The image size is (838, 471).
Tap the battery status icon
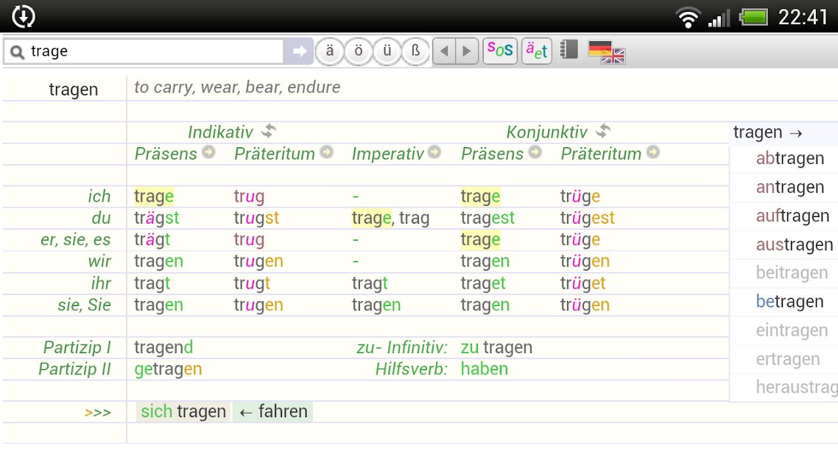(753, 17)
